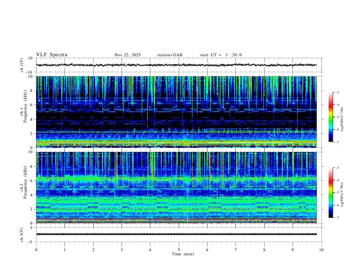Click the "station=GAK" label
The image size is (362, 280).
[170, 55]
